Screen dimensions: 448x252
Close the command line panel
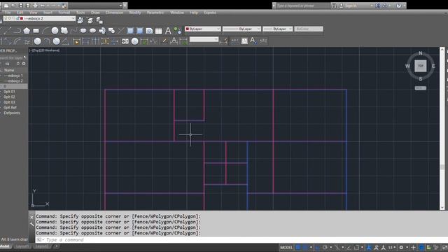(31, 218)
